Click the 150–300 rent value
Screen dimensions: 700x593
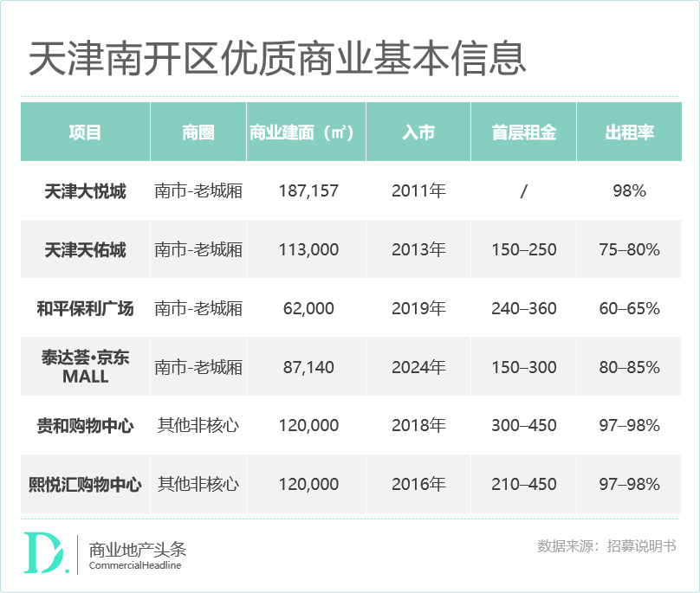click(523, 367)
